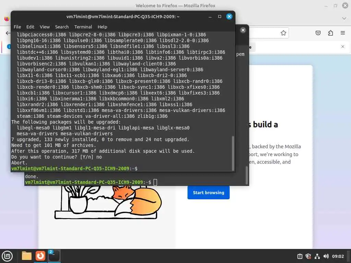Open Firefox hamburger application menu
The image size is (351, 263).
[343, 33]
